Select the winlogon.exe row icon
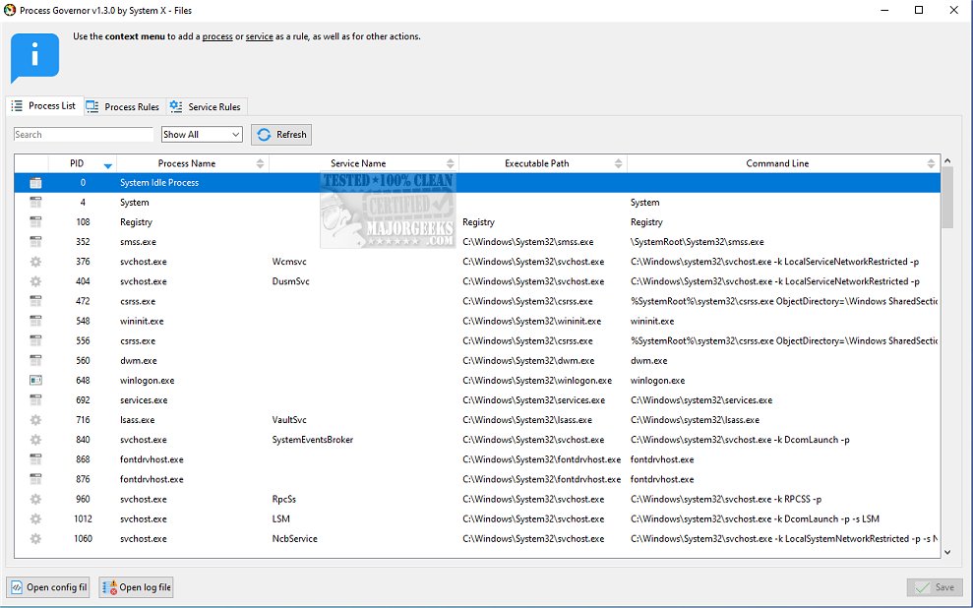This screenshot has width=973, height=608. [35, 380]
